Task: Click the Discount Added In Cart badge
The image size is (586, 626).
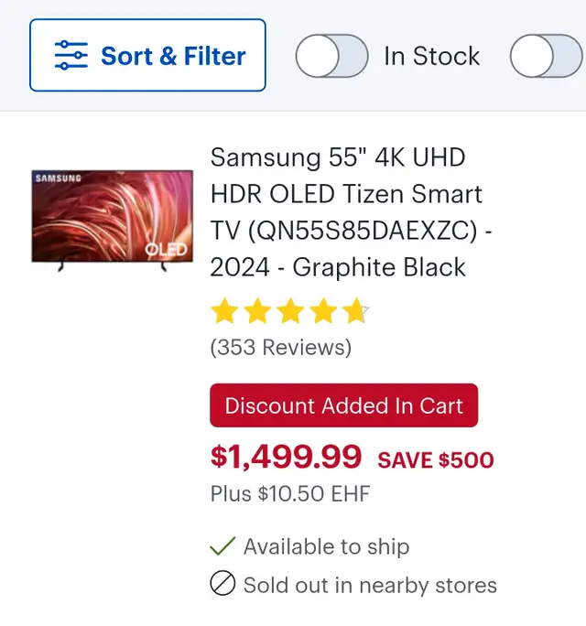Action: [344, 405]
